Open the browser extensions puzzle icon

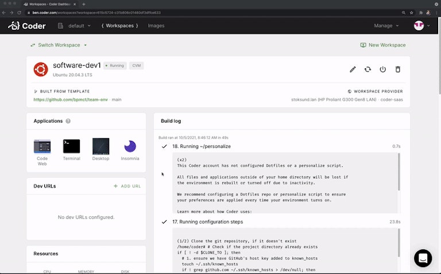pyautogui.click(x=421, y=13)
